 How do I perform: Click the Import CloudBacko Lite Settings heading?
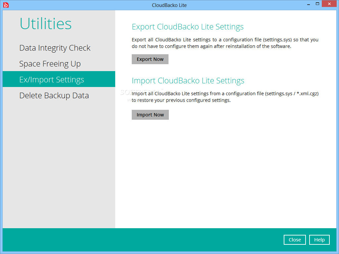(x=188, y=81)
